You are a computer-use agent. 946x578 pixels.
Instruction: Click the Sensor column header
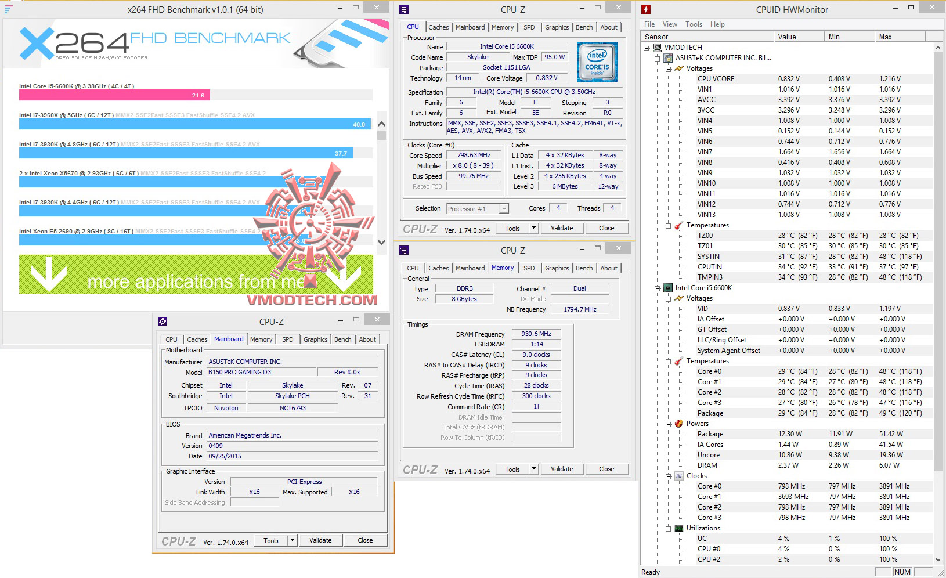(x=707, y=37)
